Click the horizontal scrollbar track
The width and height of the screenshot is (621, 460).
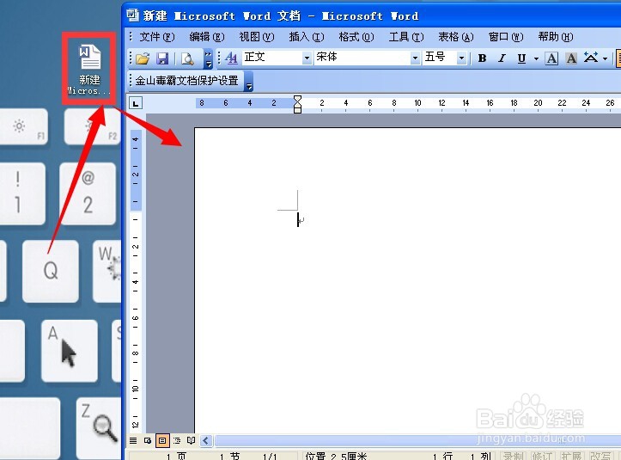pyautogui.click(x=417, y=440)
